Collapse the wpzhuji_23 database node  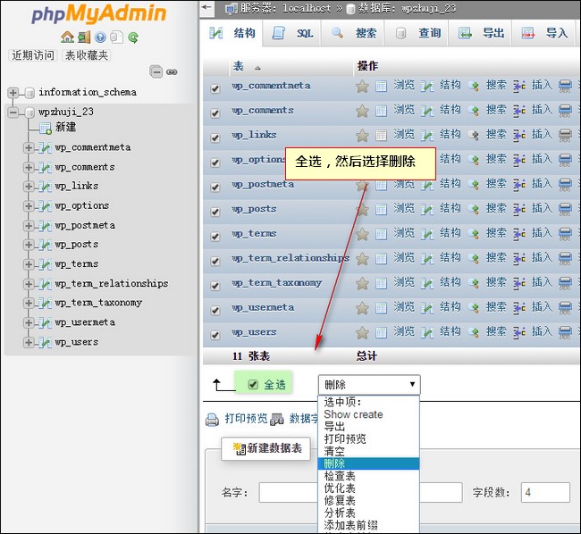[x=13, y=113]
